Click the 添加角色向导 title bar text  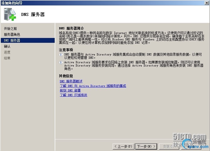12,3
